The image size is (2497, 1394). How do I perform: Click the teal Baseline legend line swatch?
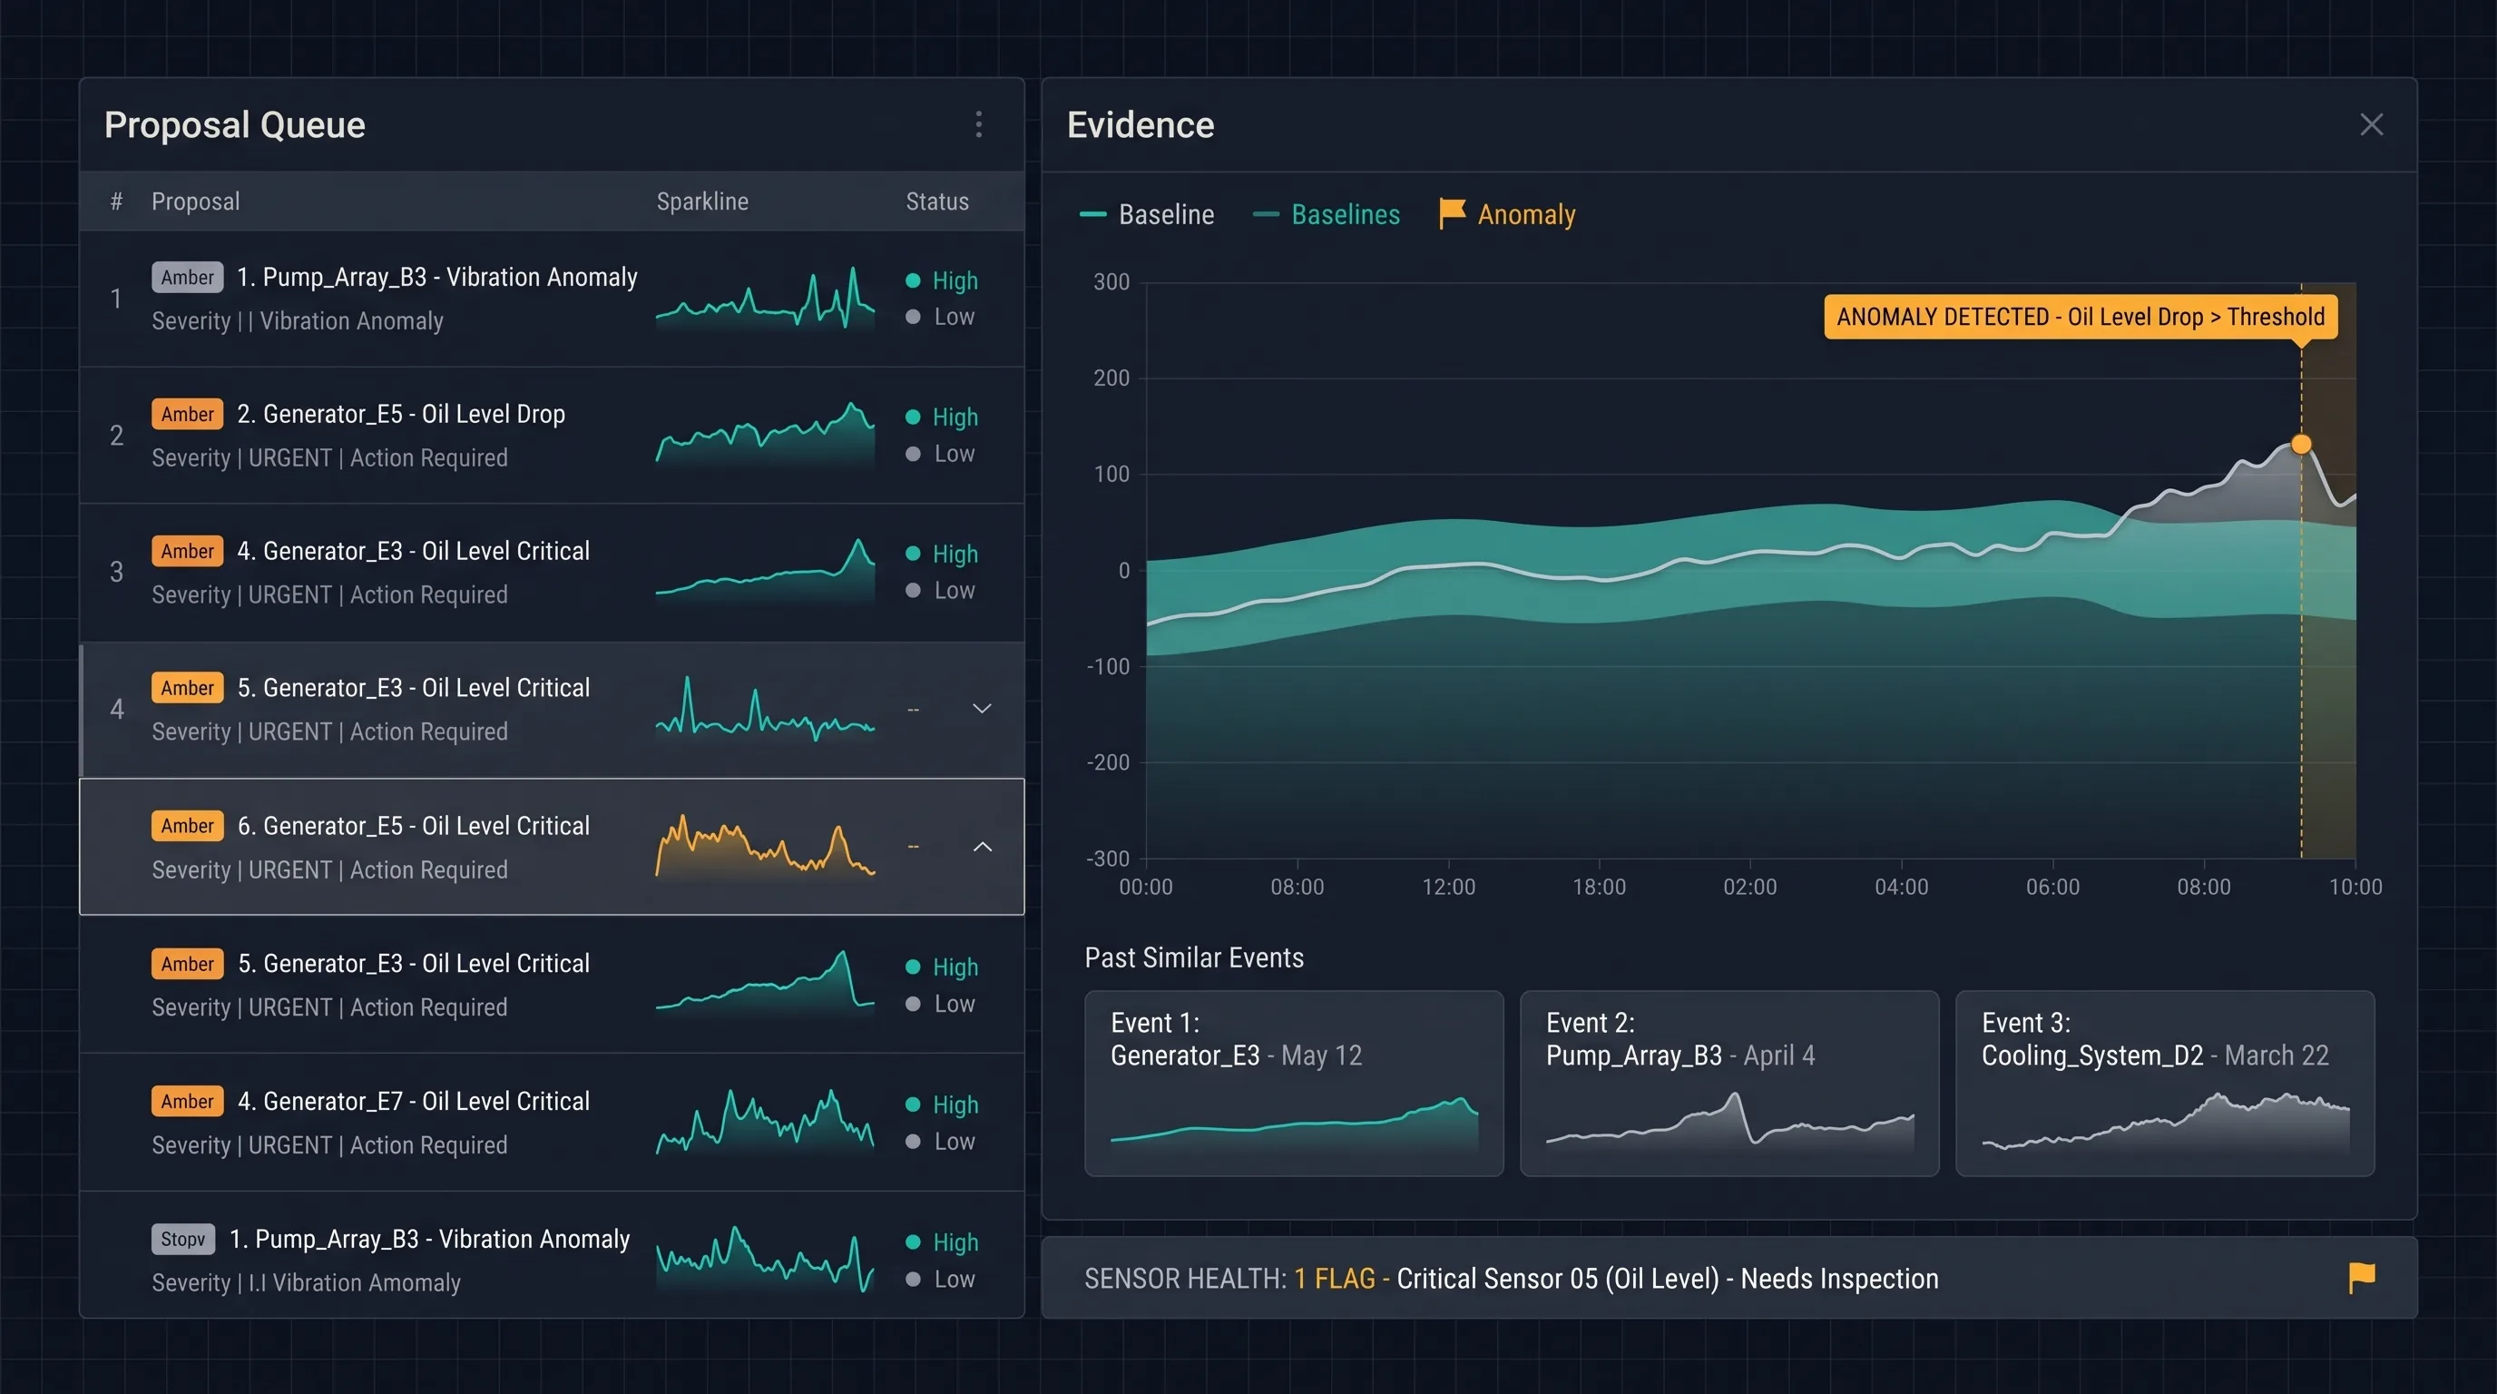1092,214
